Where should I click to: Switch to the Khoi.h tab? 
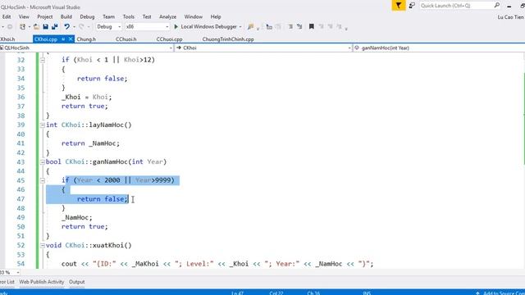tap(7, 39)
